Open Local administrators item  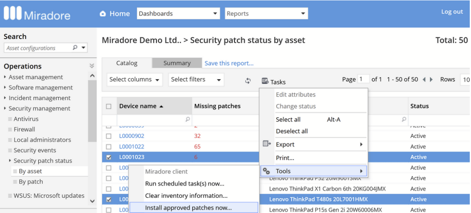42,140
